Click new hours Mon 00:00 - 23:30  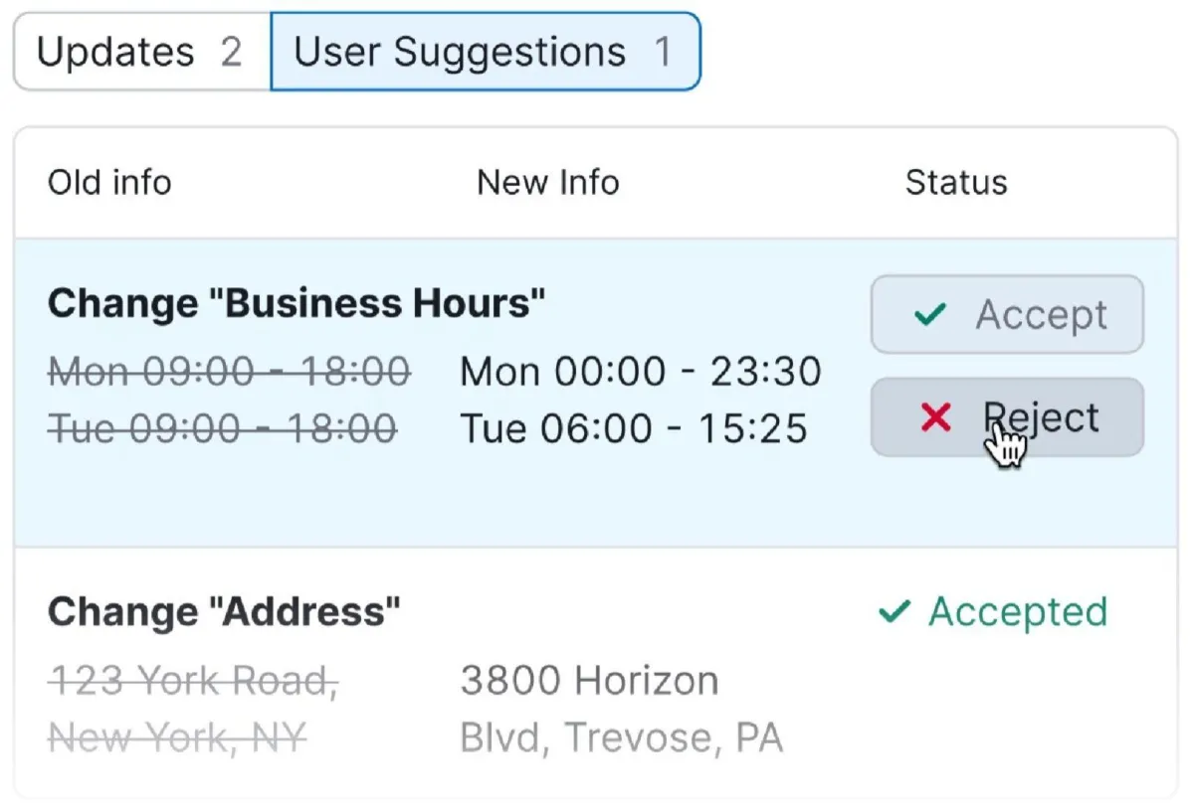pos(641,372)
